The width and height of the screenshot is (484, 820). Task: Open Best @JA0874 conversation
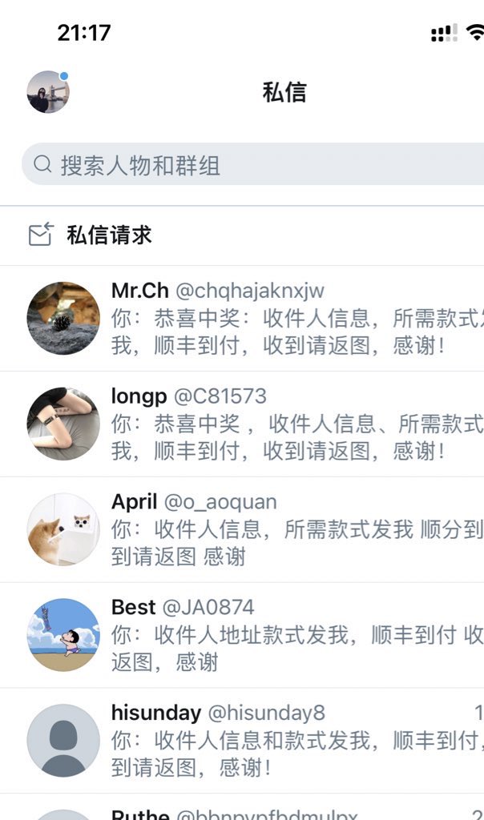242,635
